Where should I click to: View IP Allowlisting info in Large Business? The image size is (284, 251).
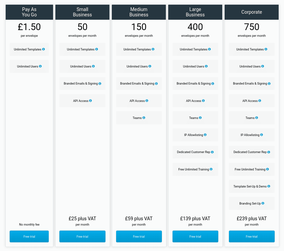pos(205,135)
